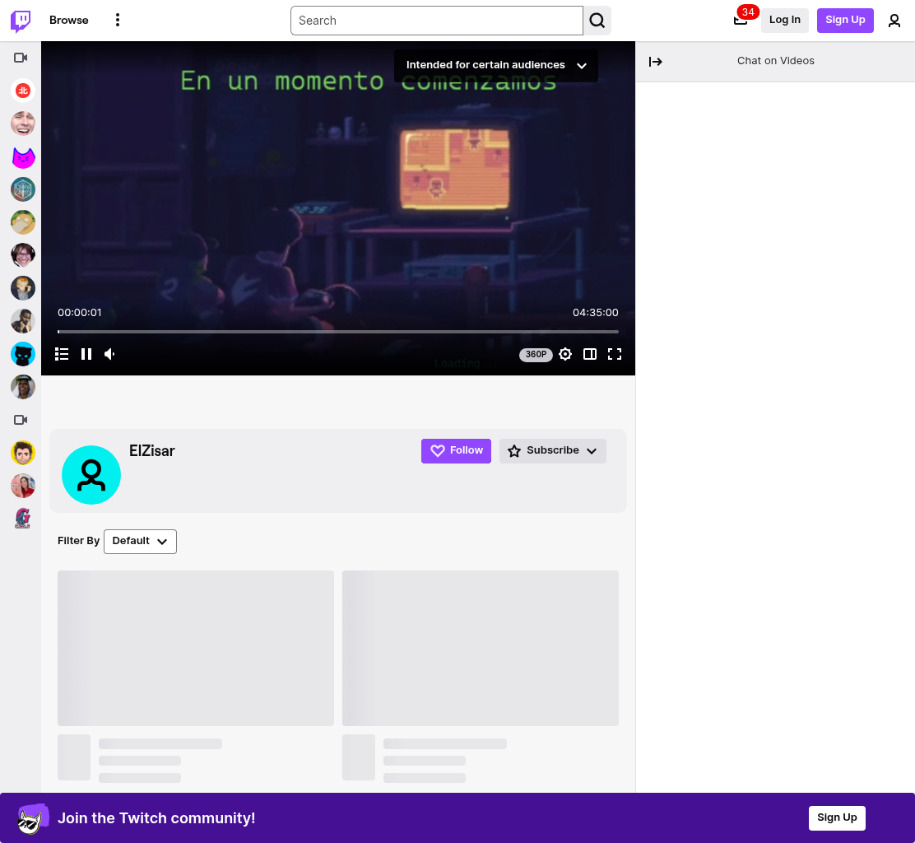Screen dimensions: 915x843
Task: Expand the Intended for certain audiences label
Action: 496,65
